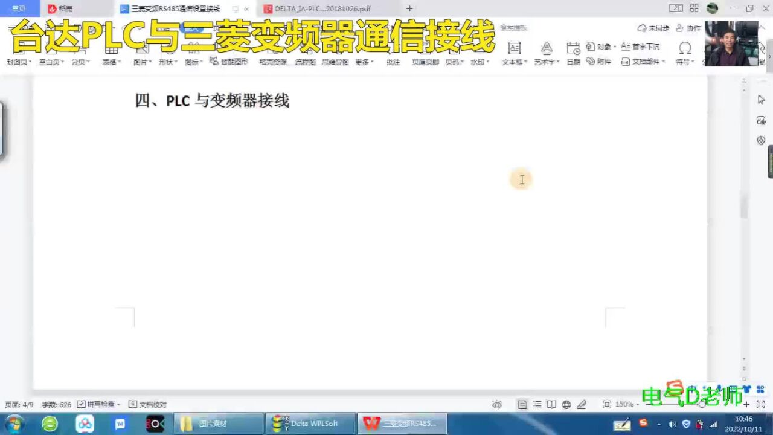
Task: Open the 图标 icons dropdown
Action: coord(194,62)
